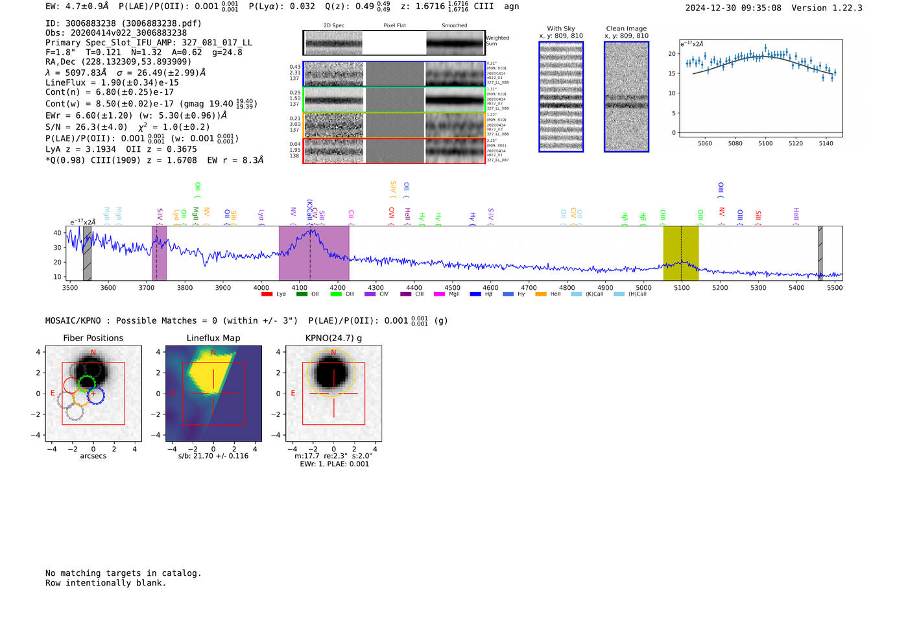Pick the magenta MgII legend swatch
This screenshot has width=908, height=618.
tap(440, 294)
